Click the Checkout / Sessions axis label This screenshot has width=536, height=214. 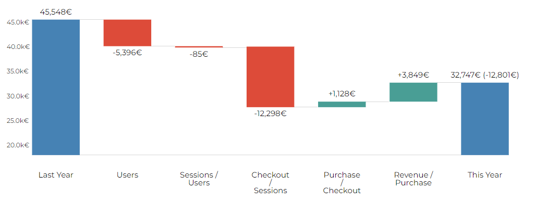point(271,183)
